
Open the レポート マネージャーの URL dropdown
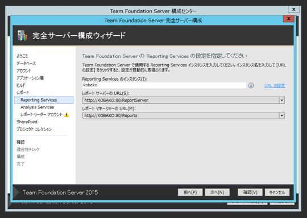pyautogui.click(x=281, y=116)
